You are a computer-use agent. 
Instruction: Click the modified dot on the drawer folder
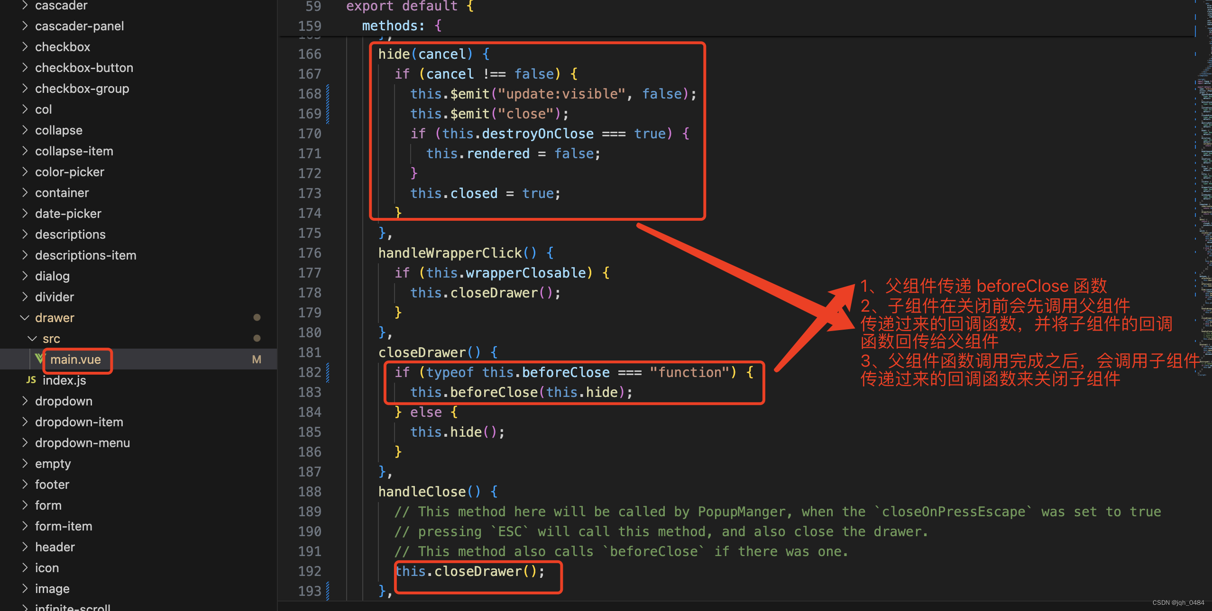click(257, 317)
